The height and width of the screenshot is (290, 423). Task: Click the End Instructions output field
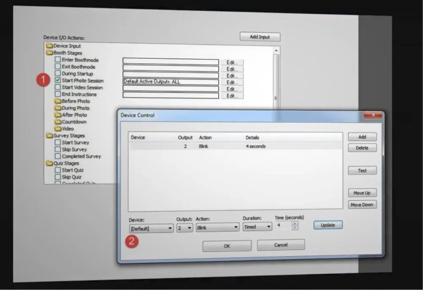click(171, 95)
